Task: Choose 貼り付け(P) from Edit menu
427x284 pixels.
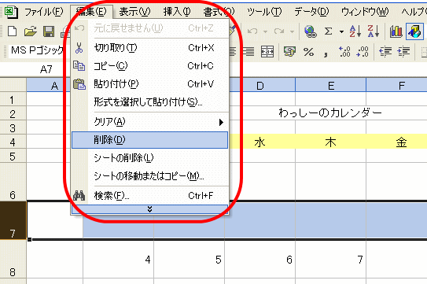Action: point(149,83)
